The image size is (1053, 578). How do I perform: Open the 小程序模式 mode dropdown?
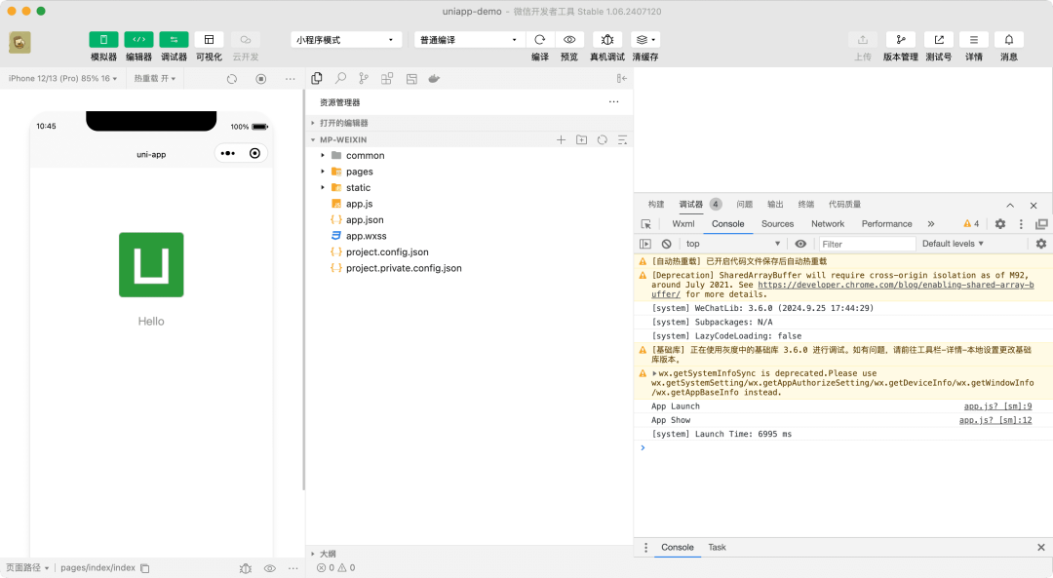(346, 40)
